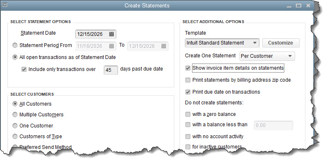329x165 pixels.
Task: Choose the One Customer option
Action: 15,125
